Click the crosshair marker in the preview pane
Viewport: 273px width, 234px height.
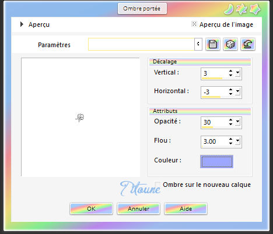point(80,118)
